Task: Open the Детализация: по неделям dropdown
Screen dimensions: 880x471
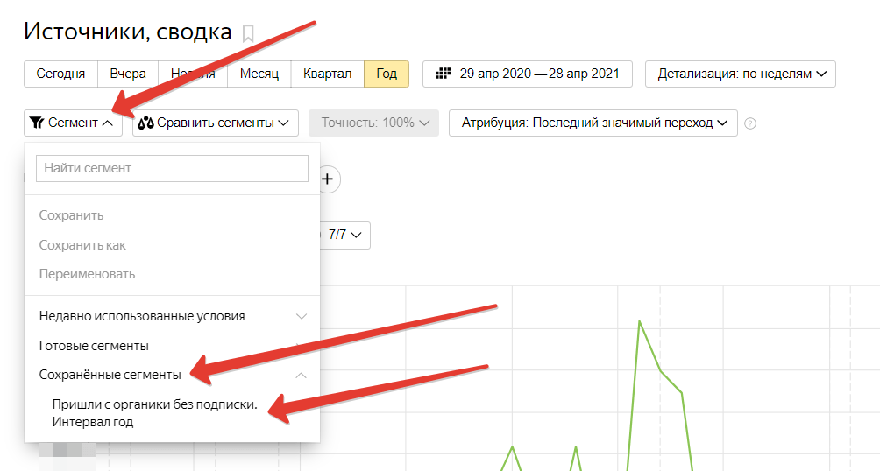Action: click(741, 74)
